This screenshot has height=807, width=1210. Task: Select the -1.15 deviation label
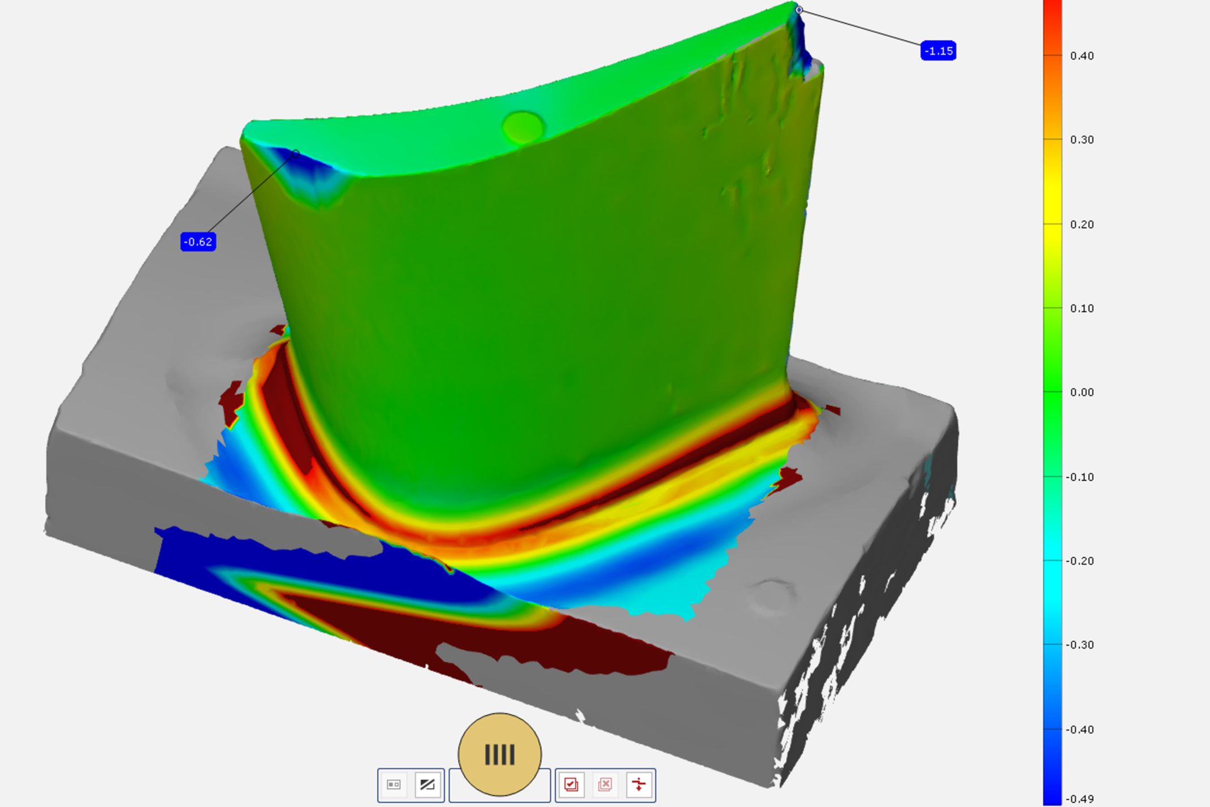tap(938, 51)
